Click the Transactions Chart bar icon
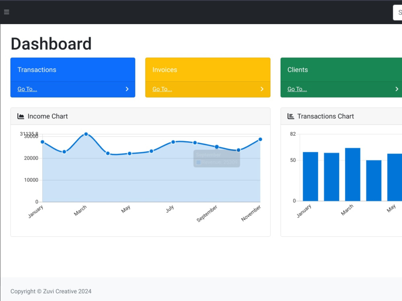Viewport: 402px width, 301px height. [291, 116]
